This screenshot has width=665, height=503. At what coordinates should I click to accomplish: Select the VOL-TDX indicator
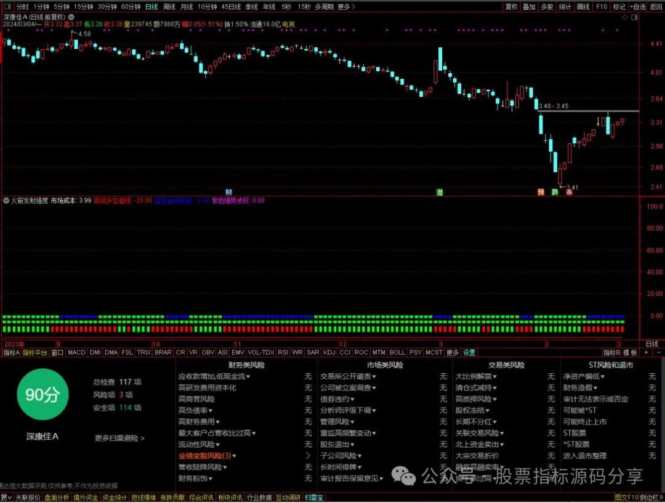[261, 352]
